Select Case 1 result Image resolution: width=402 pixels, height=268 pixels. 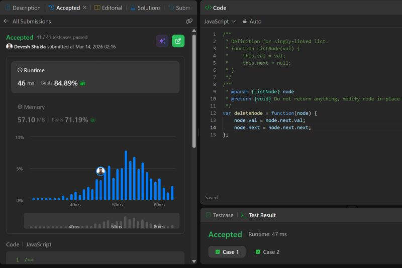[x=227, y=252]
